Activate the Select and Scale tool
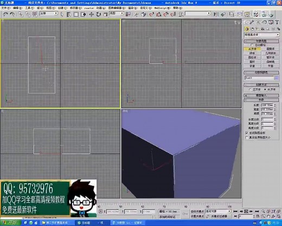Viewport: 282px width, 226px height. pyautogui.click(x=106, y=14)
